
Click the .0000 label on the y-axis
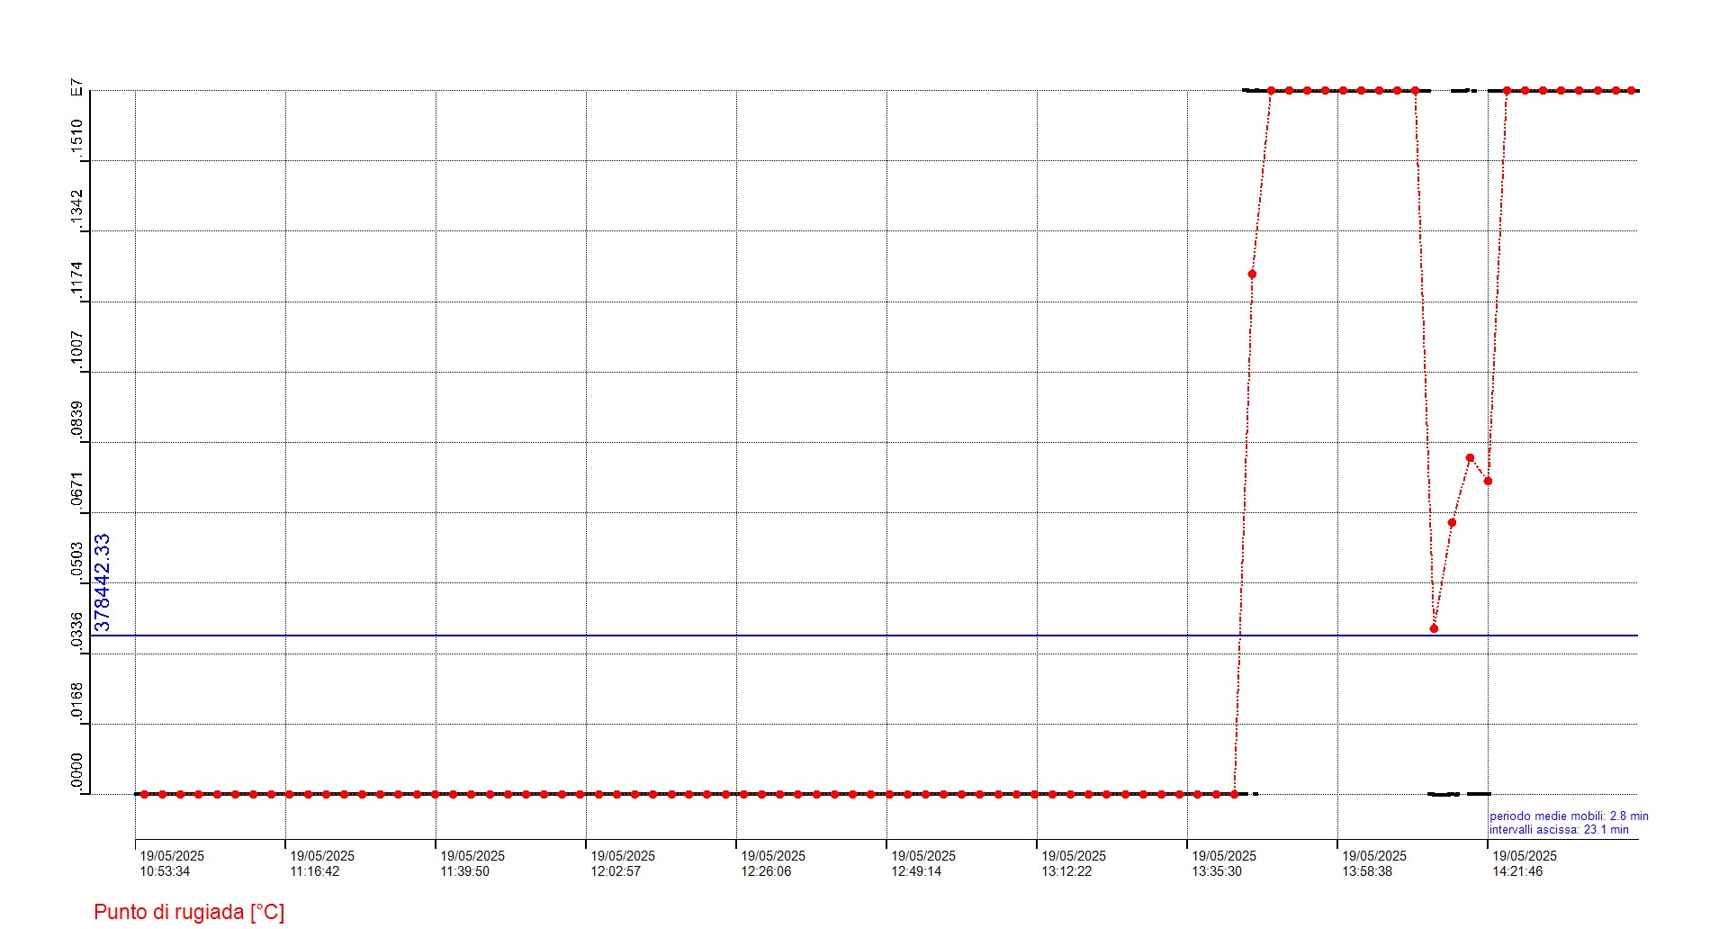tap(77, 771)
